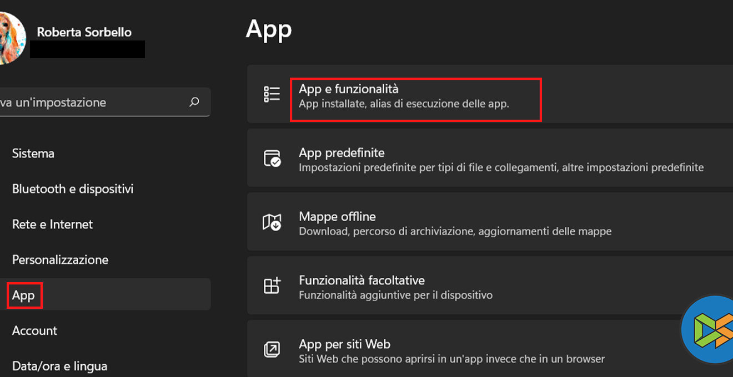Click the search magnifier icon

click(194, 102)
